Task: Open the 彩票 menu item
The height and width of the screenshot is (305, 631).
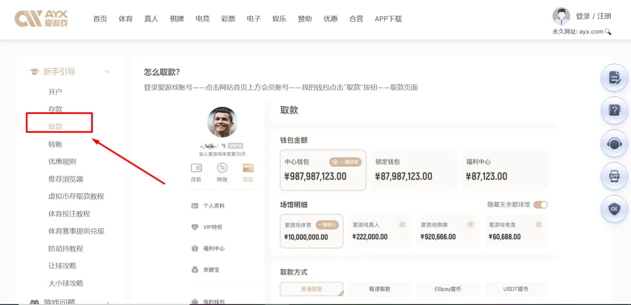Action: tap(228, 19)
